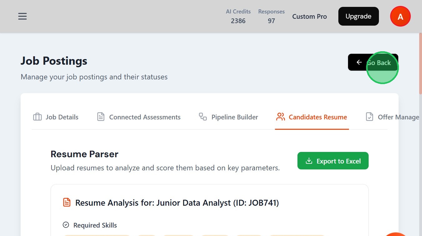Click the orange document icon beside Resume Analysis

point(66,202)
